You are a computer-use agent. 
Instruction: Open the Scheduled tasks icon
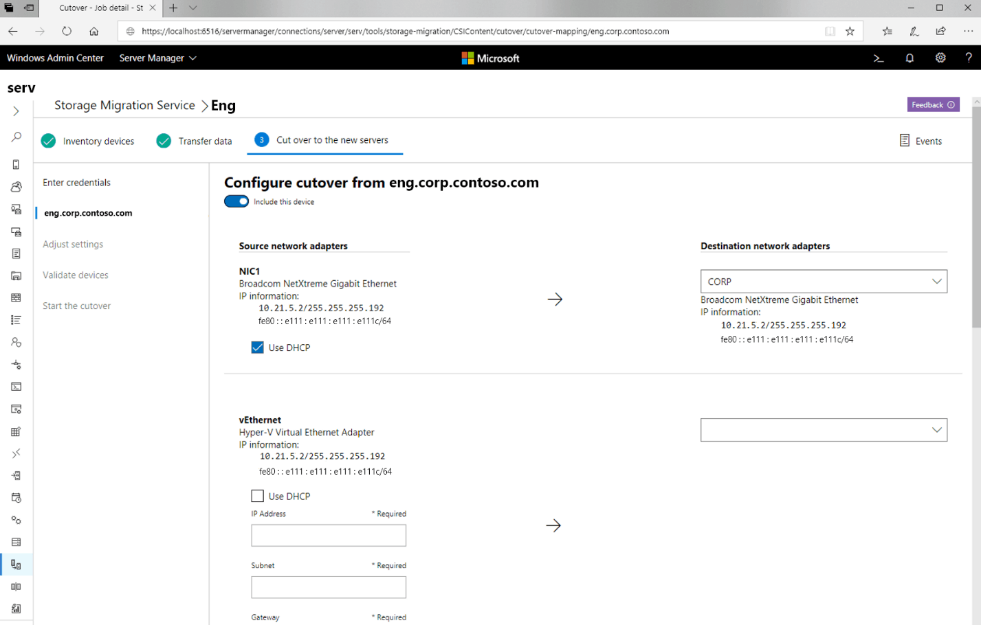(16, 498)
